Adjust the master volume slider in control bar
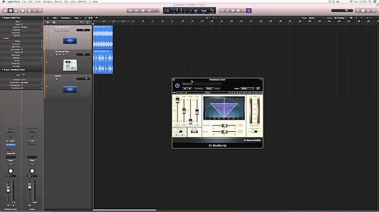The width and height of the screenshot is (379, 212). point(342,10)
